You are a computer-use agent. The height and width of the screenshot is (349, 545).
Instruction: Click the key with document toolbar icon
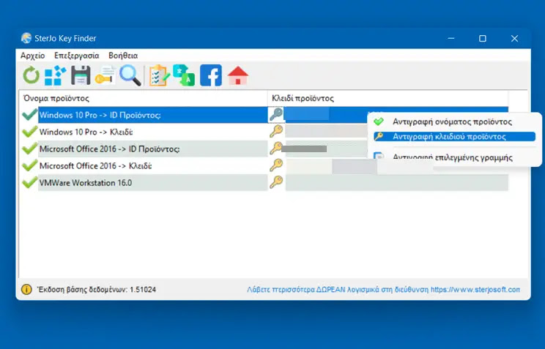click(x=105, y=75)
